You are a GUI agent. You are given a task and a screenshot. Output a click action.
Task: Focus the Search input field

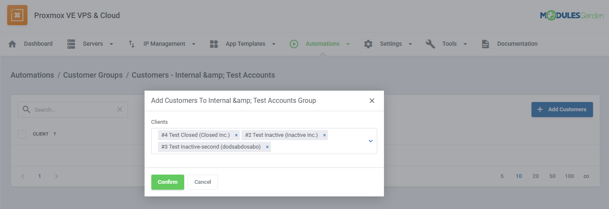pyautogui.click(x=73, y=110)
